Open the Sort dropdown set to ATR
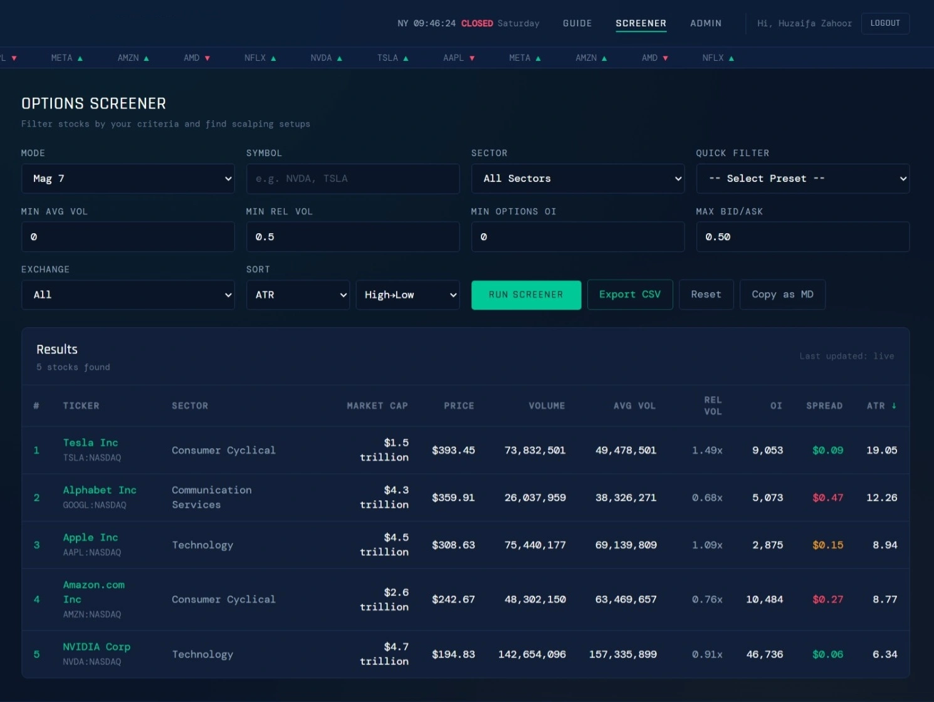Viewport: 934px width, 702px height. pos(298,295)
